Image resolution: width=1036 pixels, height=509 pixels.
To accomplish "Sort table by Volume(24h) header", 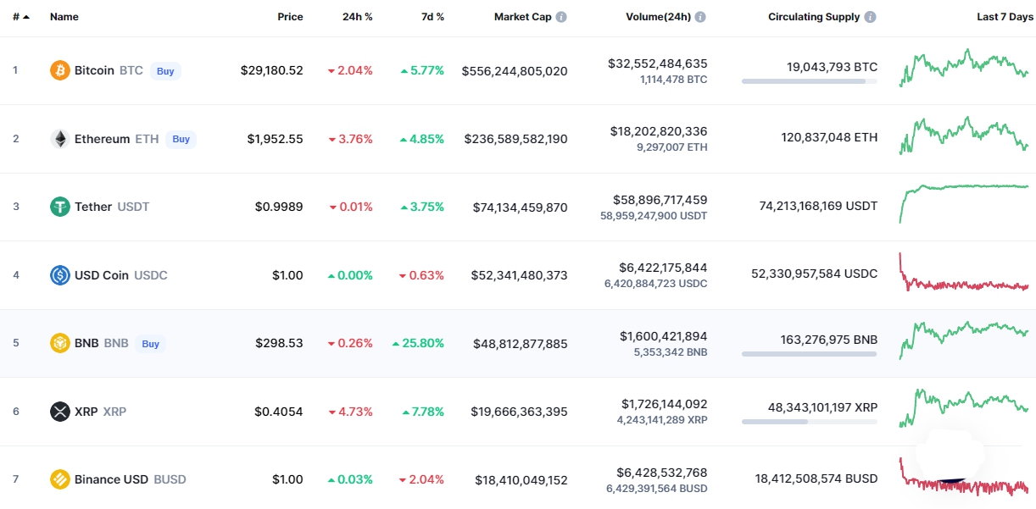I will pyautogui.click(x=658, y=17).
